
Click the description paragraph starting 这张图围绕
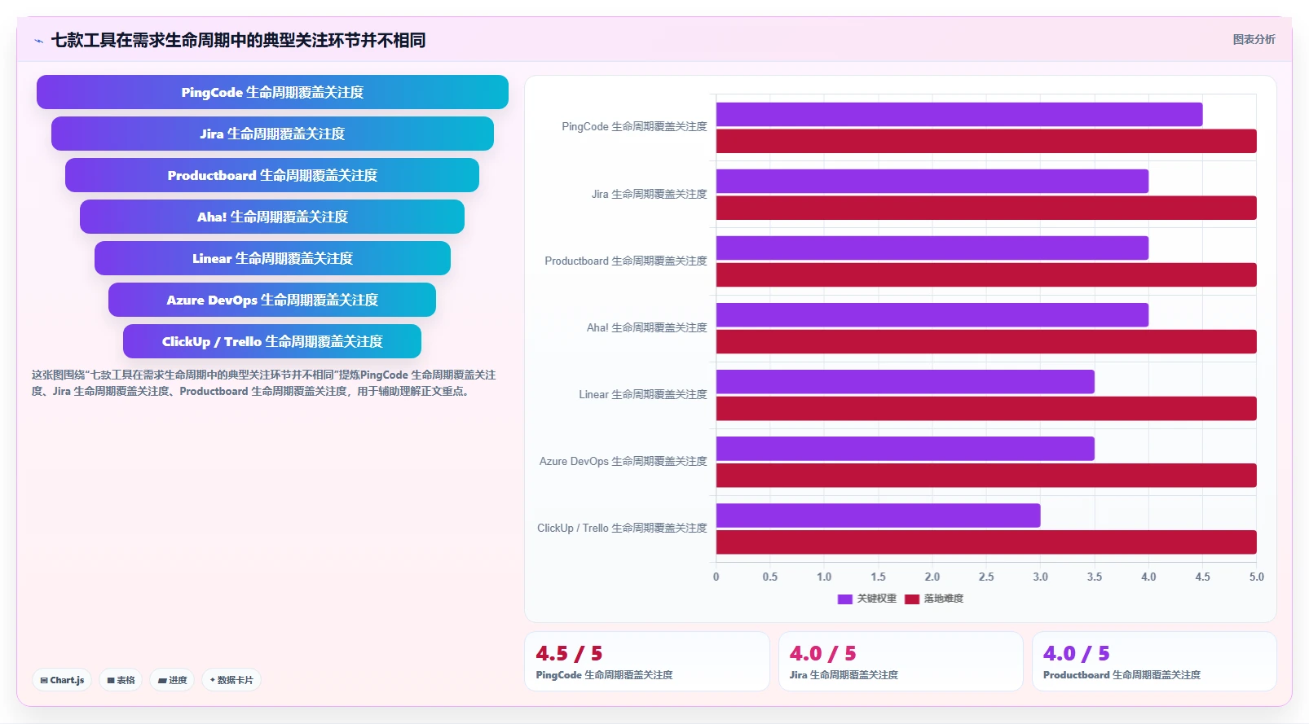click(x=264, y=383)
